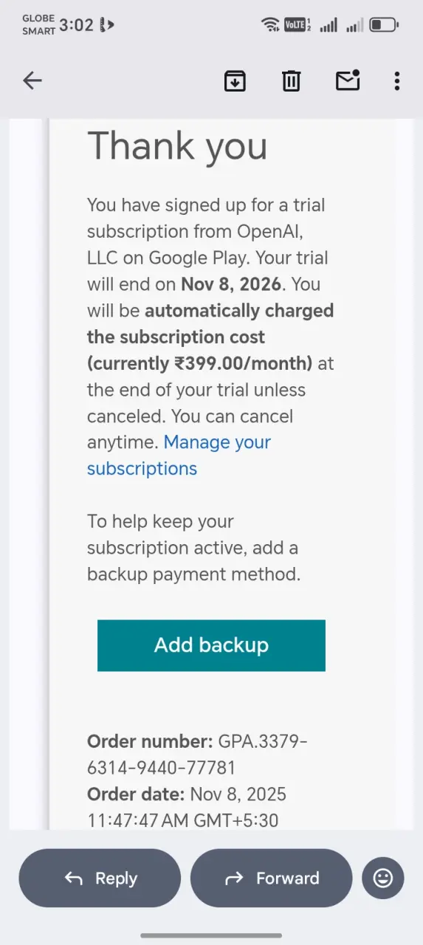Tap the Thank you heading
The width and height of the screenshot is (423, 945).
coord(177,145)
